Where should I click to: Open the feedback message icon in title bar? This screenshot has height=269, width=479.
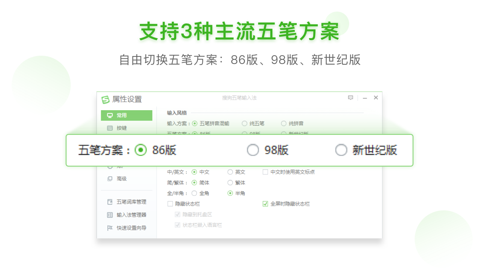click(351, 98)
